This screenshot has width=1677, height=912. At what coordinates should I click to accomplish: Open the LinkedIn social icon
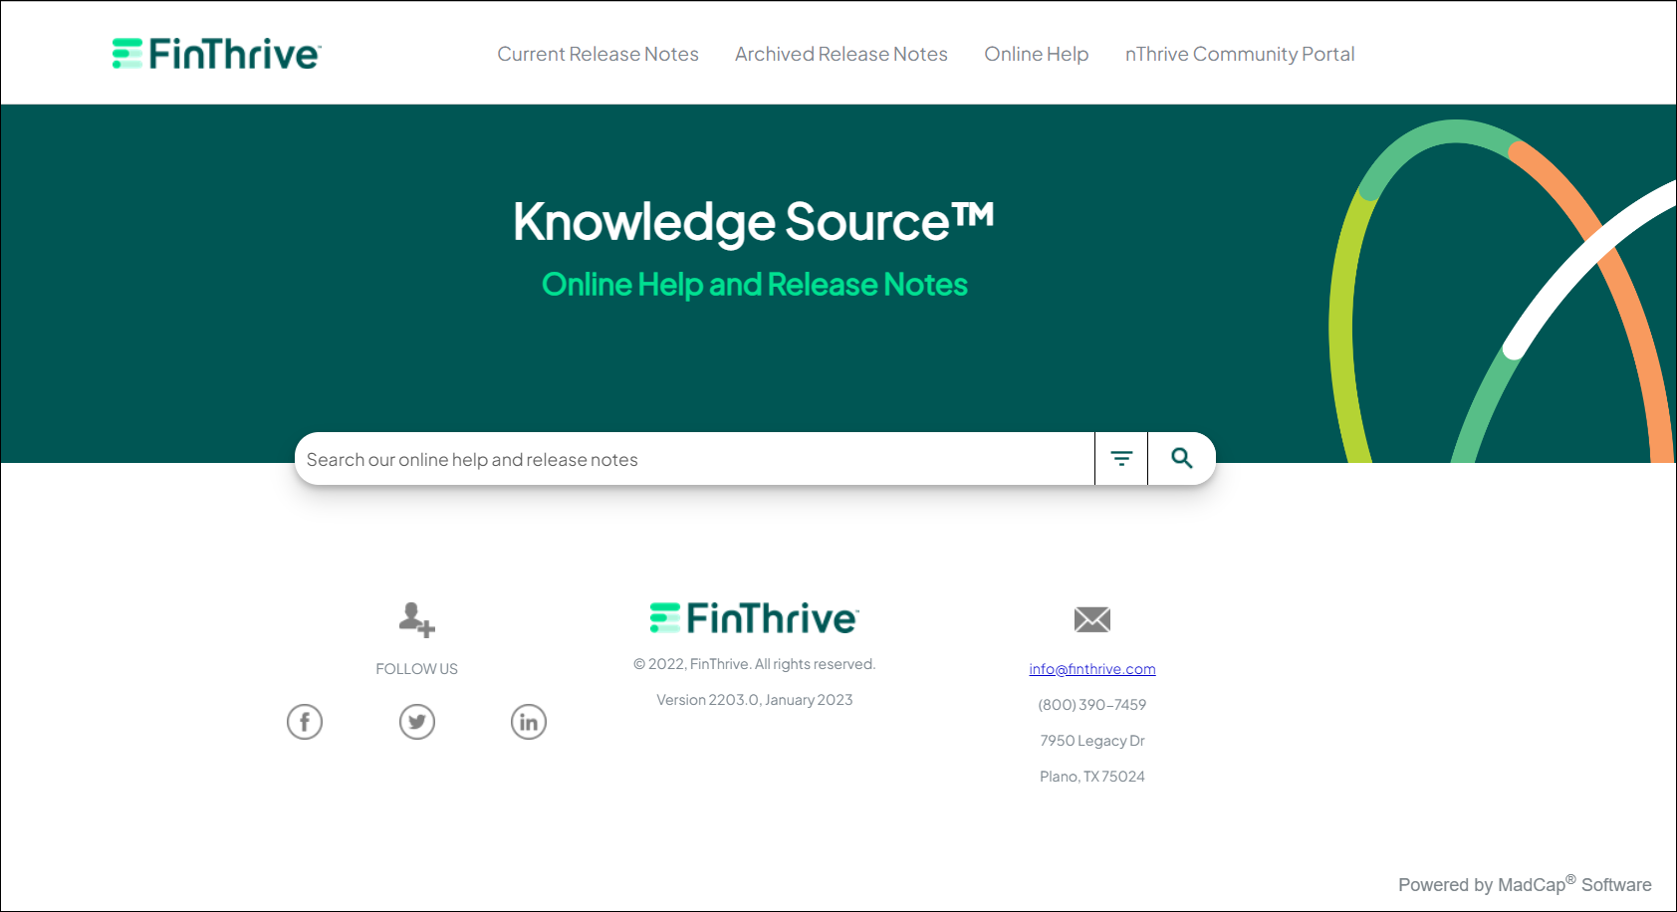click(x=529, y=722)
